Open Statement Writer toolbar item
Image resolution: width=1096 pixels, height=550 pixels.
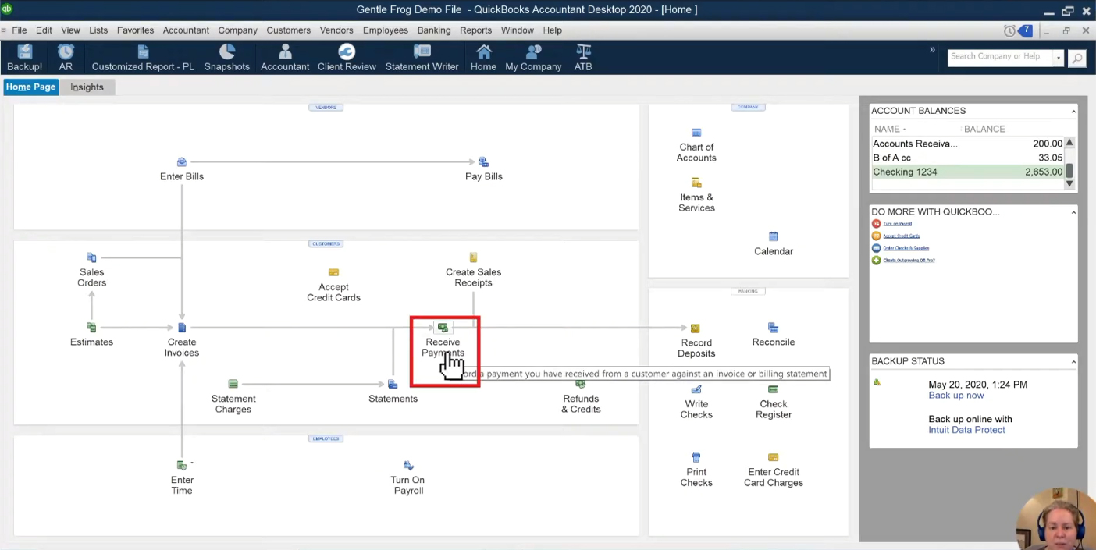[422, 58]
